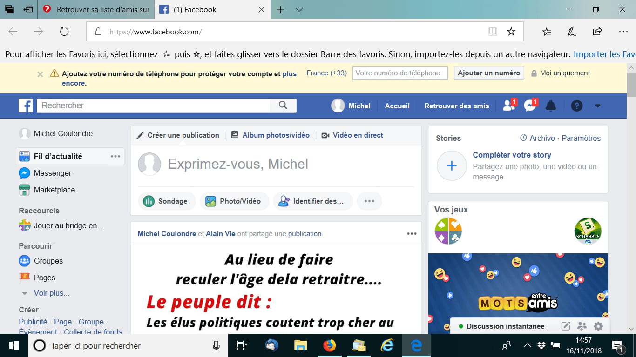Open the Messenger messages icon in top bar
636x357 pixels.
(530, 106)
